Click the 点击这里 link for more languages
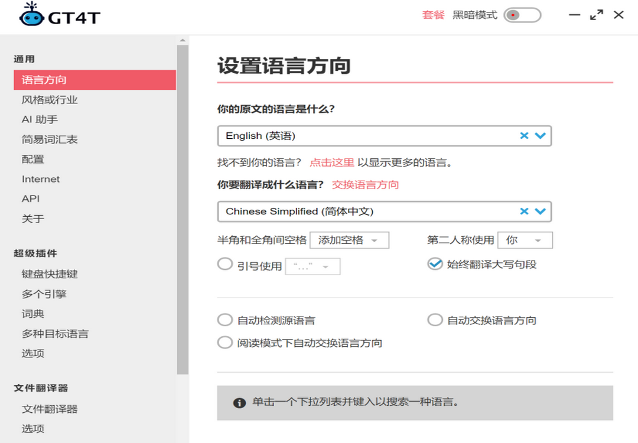 coord(332,162)
